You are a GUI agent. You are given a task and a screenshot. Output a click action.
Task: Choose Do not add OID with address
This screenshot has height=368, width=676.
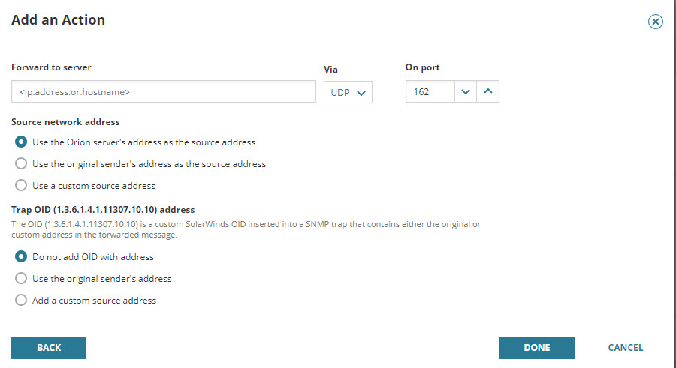(x=22, y=257)
